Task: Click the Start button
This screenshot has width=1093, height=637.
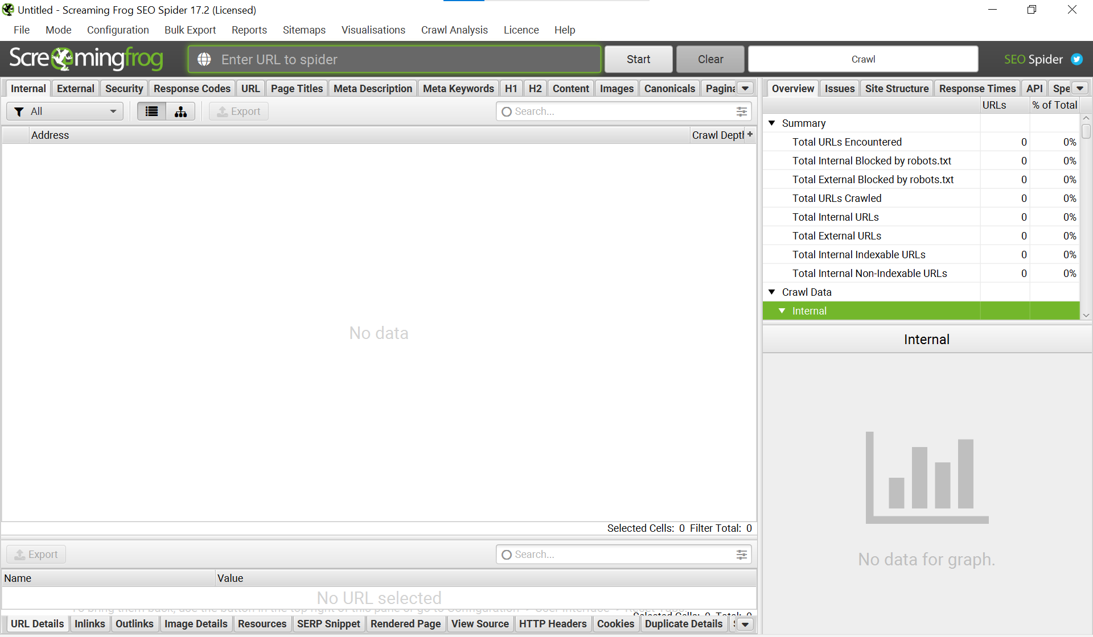Action: pos(638,59)
